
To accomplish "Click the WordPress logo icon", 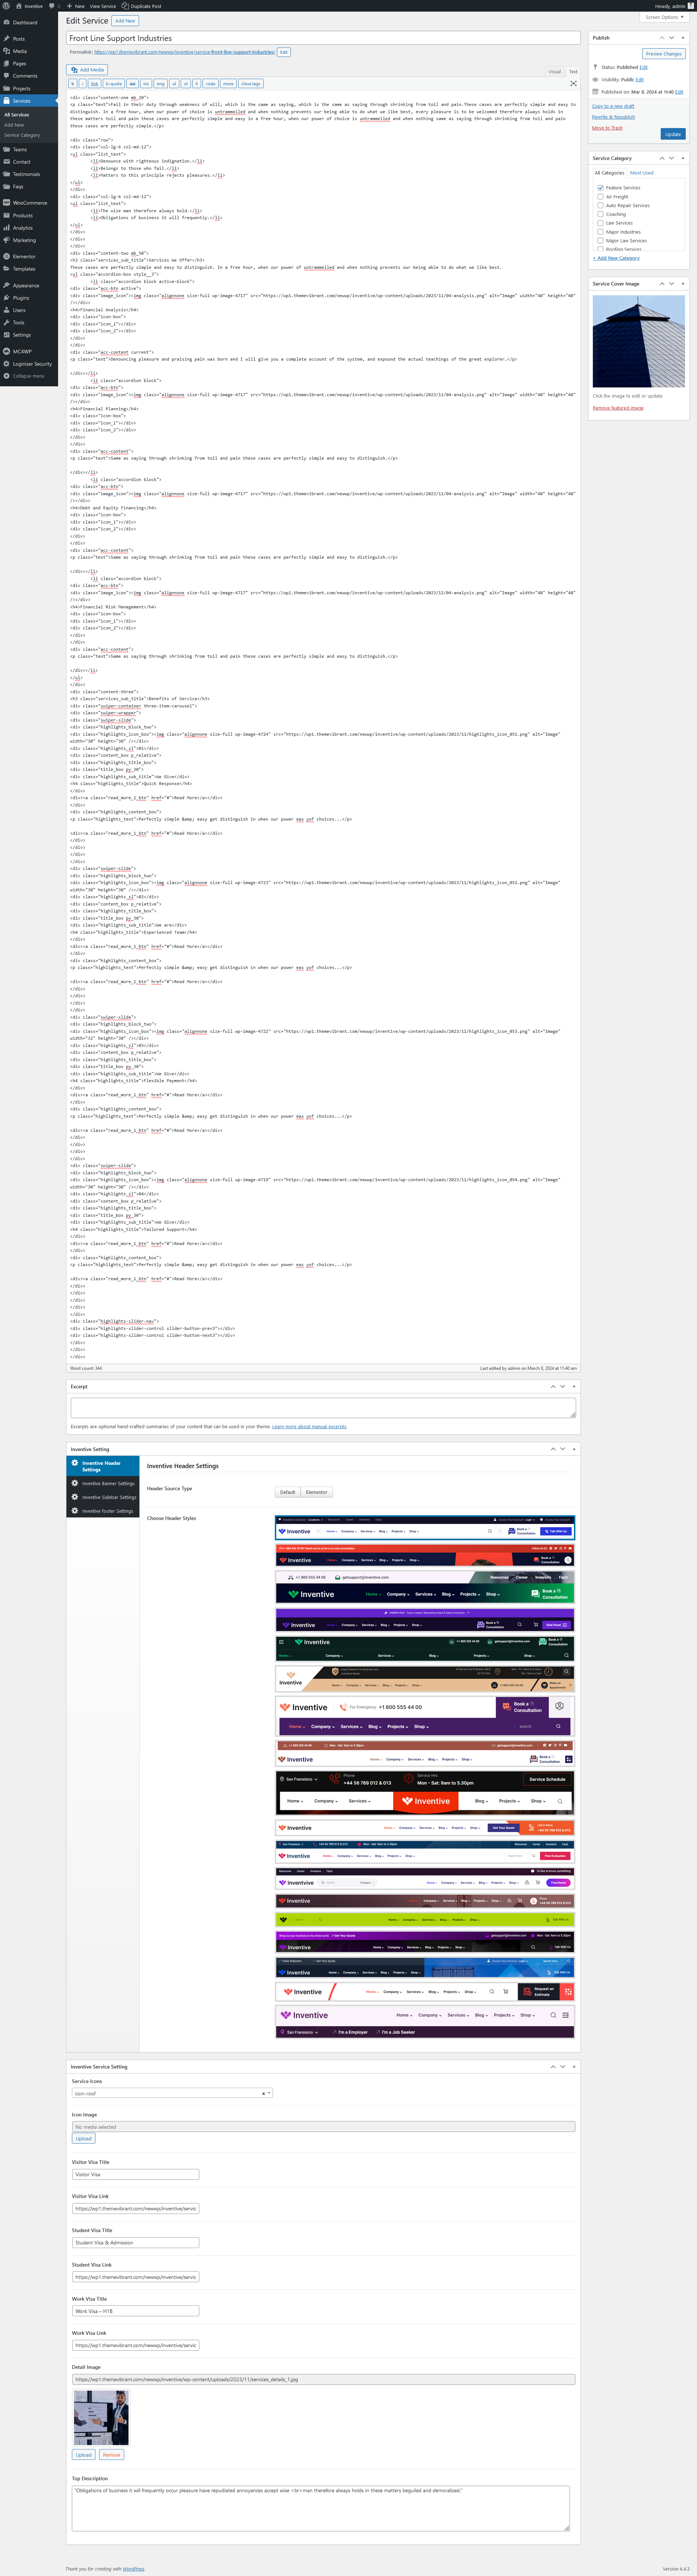I will tap(6, 6).
